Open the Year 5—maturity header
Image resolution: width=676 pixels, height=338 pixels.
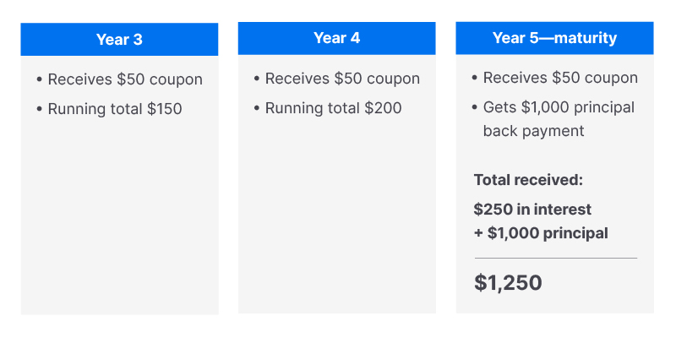pyautogui.click(x=554, y=38)
